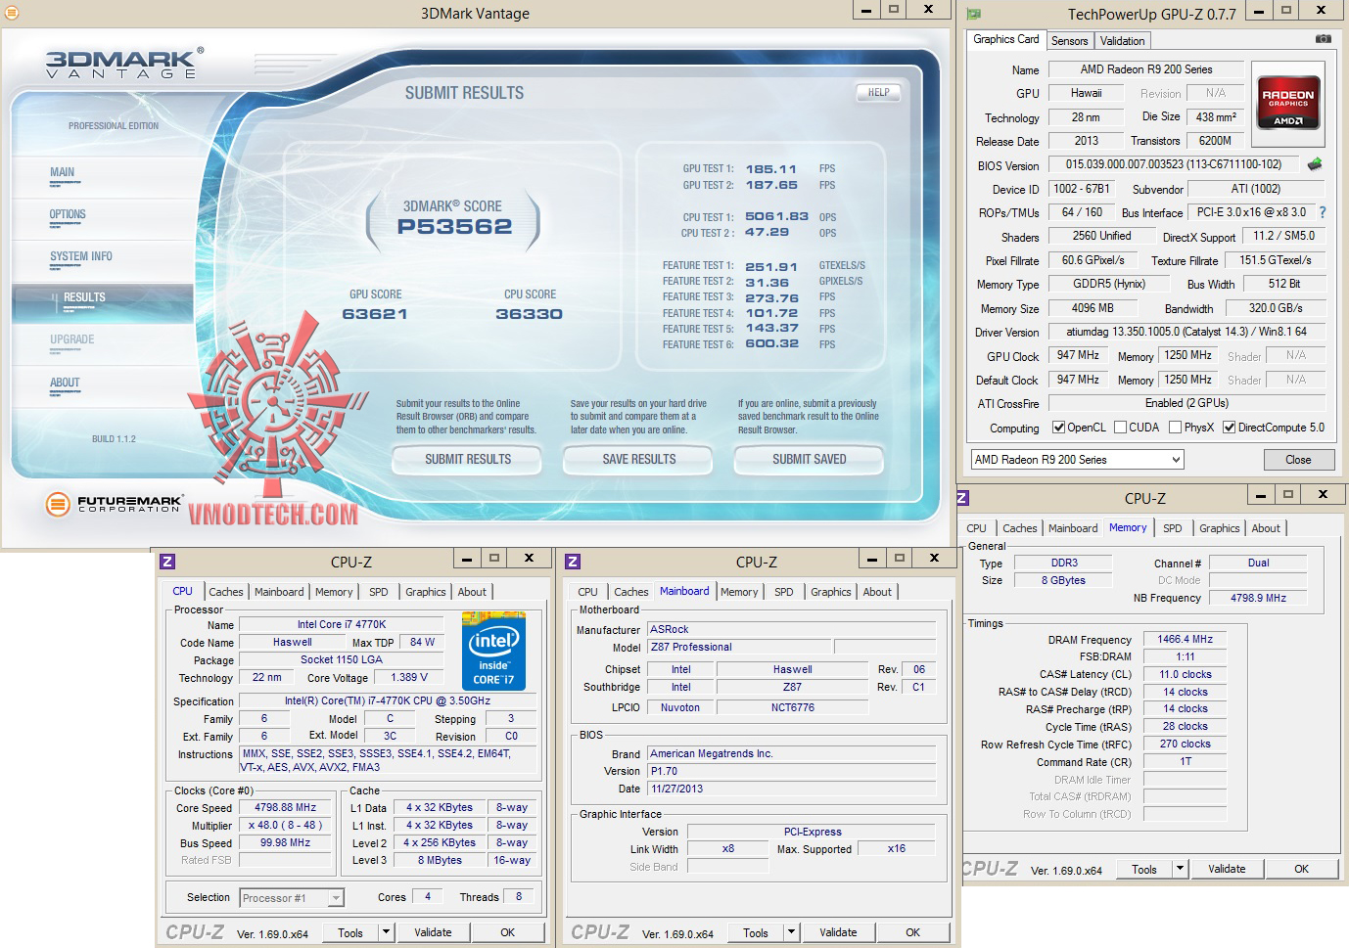Open the Mainboard tab in the CPU-Z processor window
Image resolution: width=1349 pixels, height=948 pixels.
pyautogui.click(x=279, y=592)
